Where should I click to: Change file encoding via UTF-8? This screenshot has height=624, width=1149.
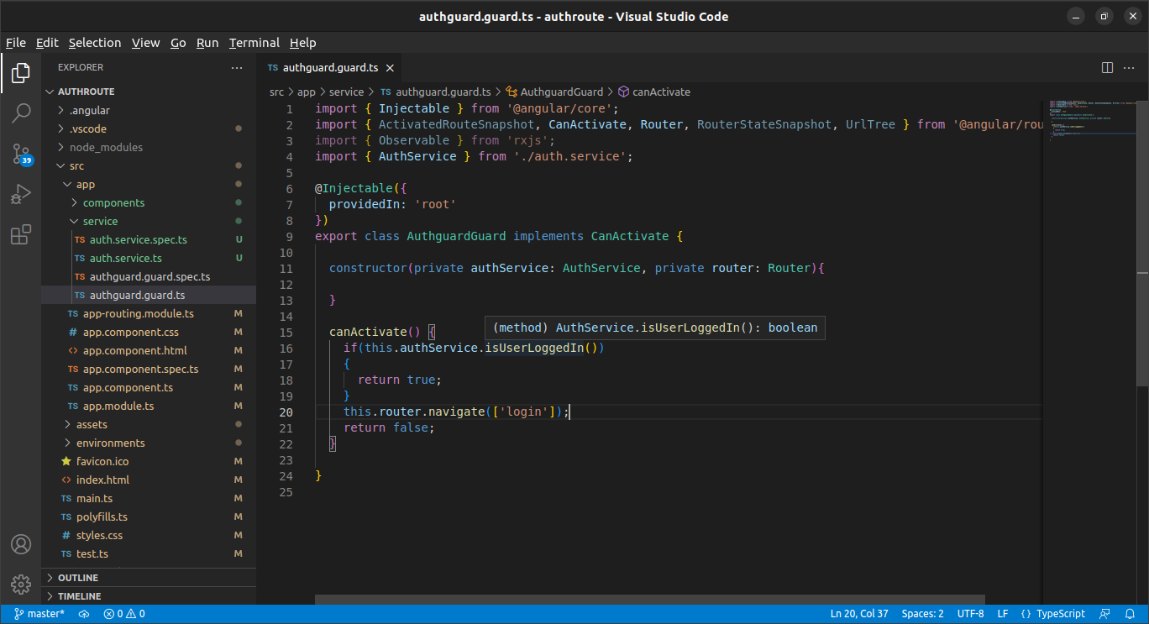pyautogui.click(x=970, y=614)
